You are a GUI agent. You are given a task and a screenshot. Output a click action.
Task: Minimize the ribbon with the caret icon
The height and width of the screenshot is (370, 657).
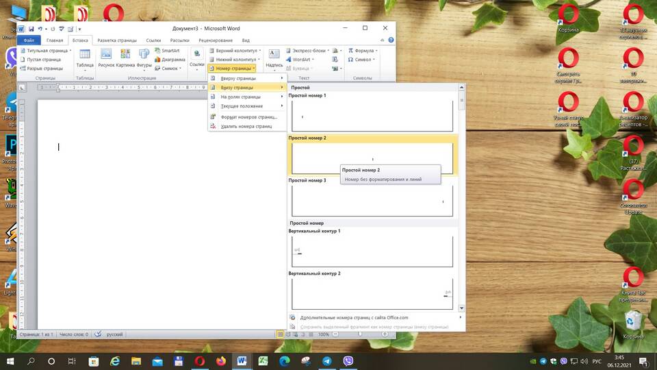[x=382, y=40]
